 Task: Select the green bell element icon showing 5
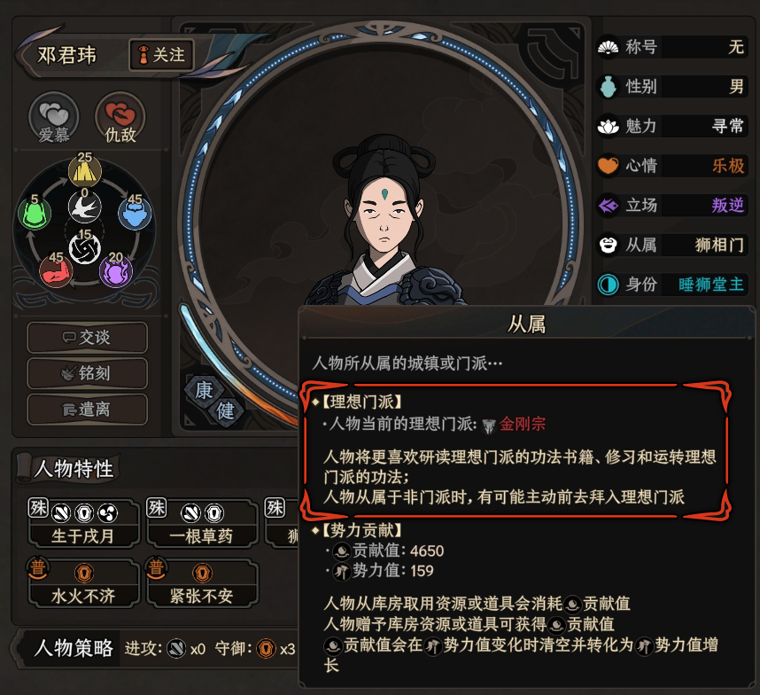tap(35, 213)
